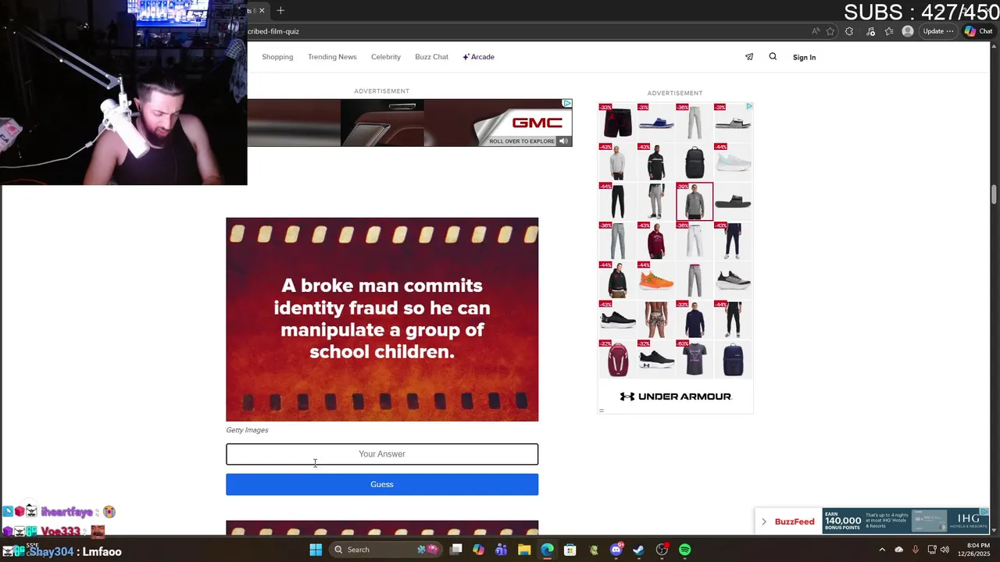1000x562 pixels.
Task: Open the Update settings menu
Action: click(938, 31)
